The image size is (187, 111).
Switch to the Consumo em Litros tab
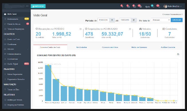point(110,47)
